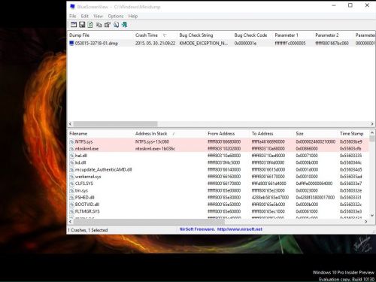Viewport: 376px width, 282px height.
Task: Click the file icon beside mcupdate_AuthenticAMD.dll
Action: click(x=72, y=170)
